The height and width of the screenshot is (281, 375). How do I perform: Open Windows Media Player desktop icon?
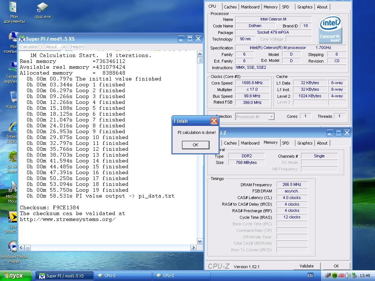[14, 252]
